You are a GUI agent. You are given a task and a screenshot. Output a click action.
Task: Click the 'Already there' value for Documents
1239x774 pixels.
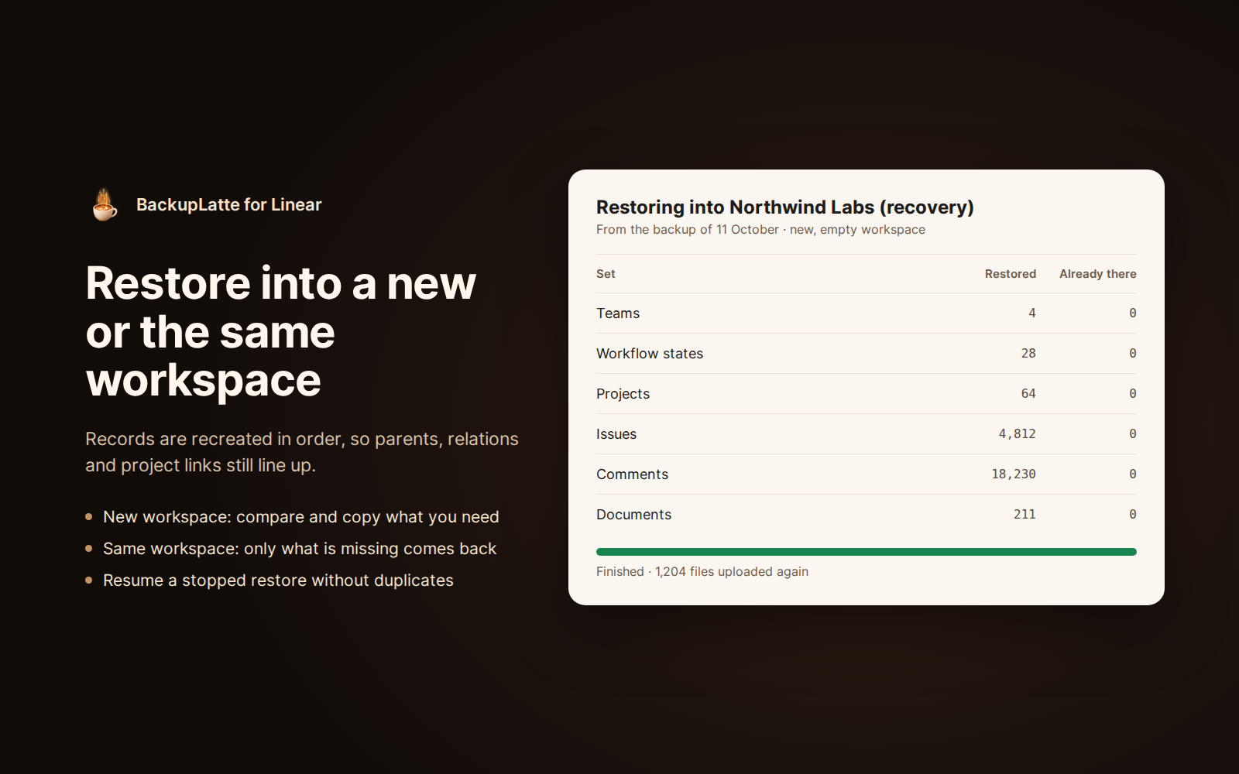[x=1133, y=515]
